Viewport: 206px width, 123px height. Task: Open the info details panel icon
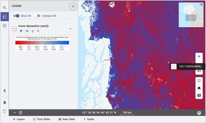5,26
